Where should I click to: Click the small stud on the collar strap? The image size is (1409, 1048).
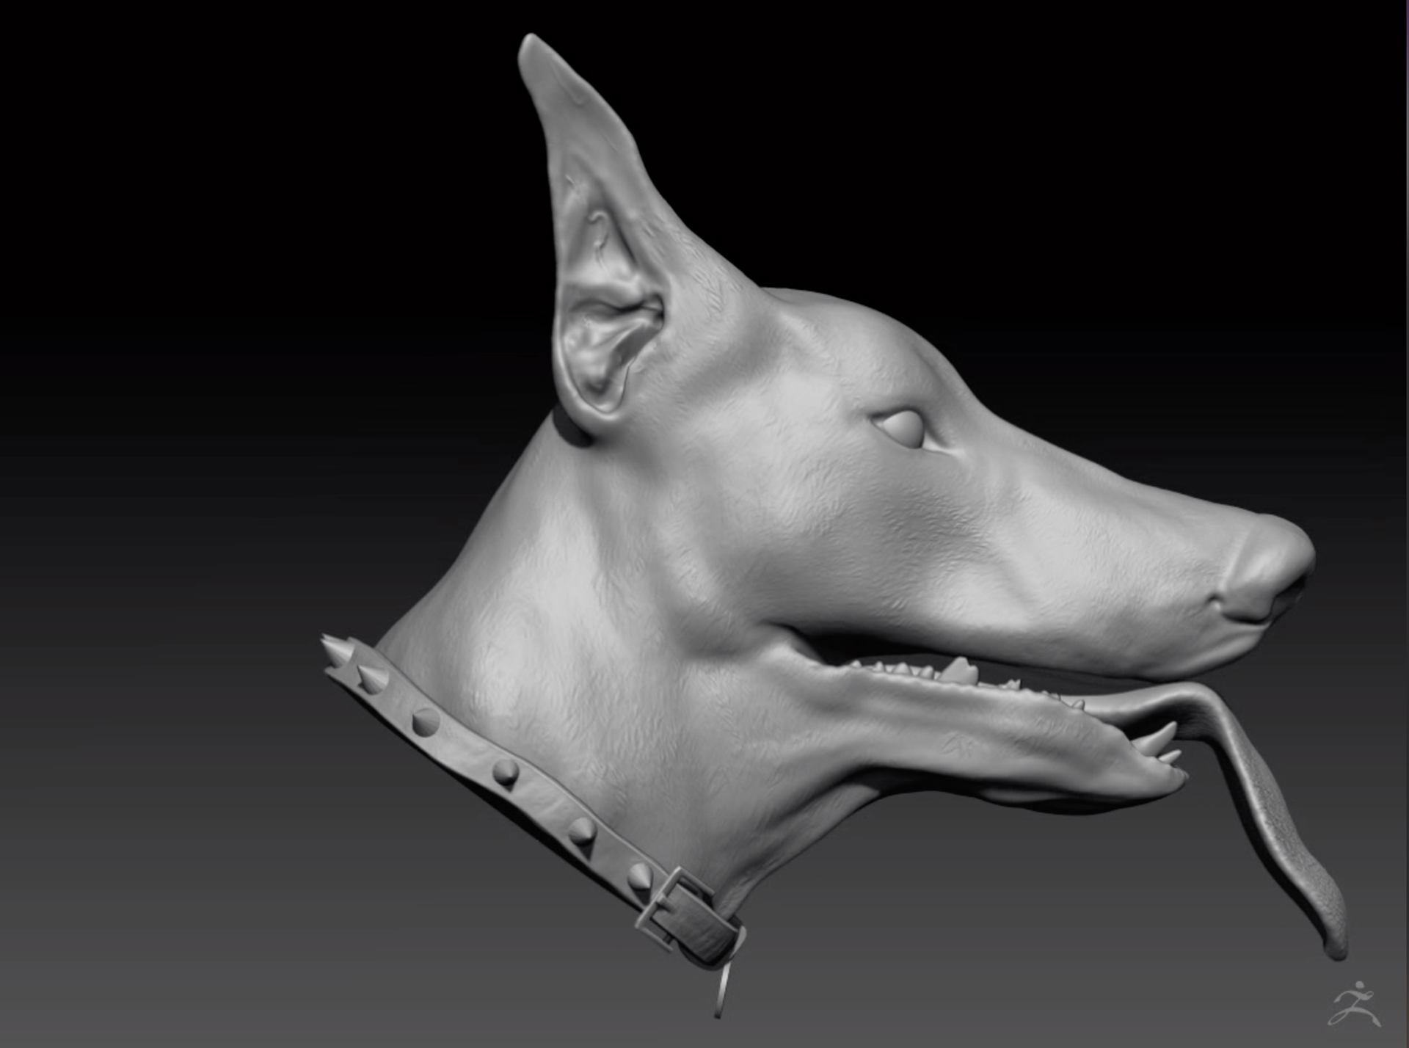506,772
